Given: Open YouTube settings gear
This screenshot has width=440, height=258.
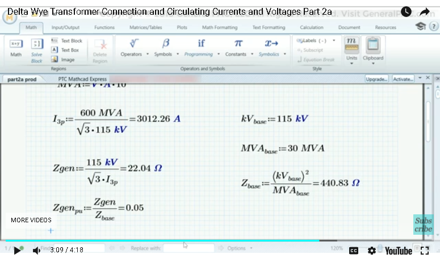Looking at the screenshot, I should tap(371, 251).
